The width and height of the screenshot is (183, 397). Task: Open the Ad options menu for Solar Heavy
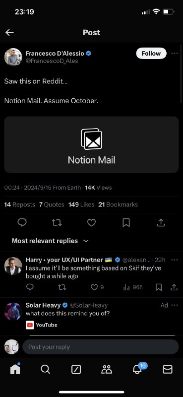175,305
